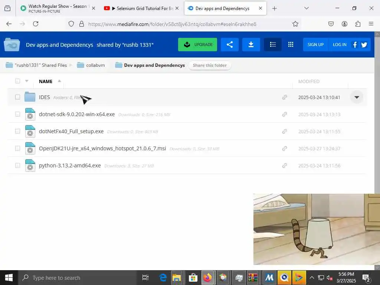Click the green UPGRADE button
This screenshot has width=380, height=285.
pyautogui.click(x=197, y=45)
